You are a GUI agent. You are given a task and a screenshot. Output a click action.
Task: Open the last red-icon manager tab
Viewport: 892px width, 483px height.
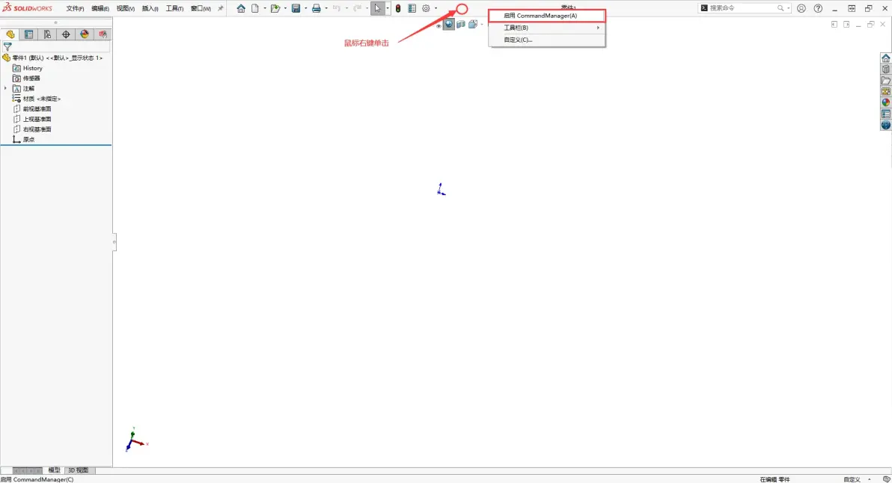[x=103, y=34]
